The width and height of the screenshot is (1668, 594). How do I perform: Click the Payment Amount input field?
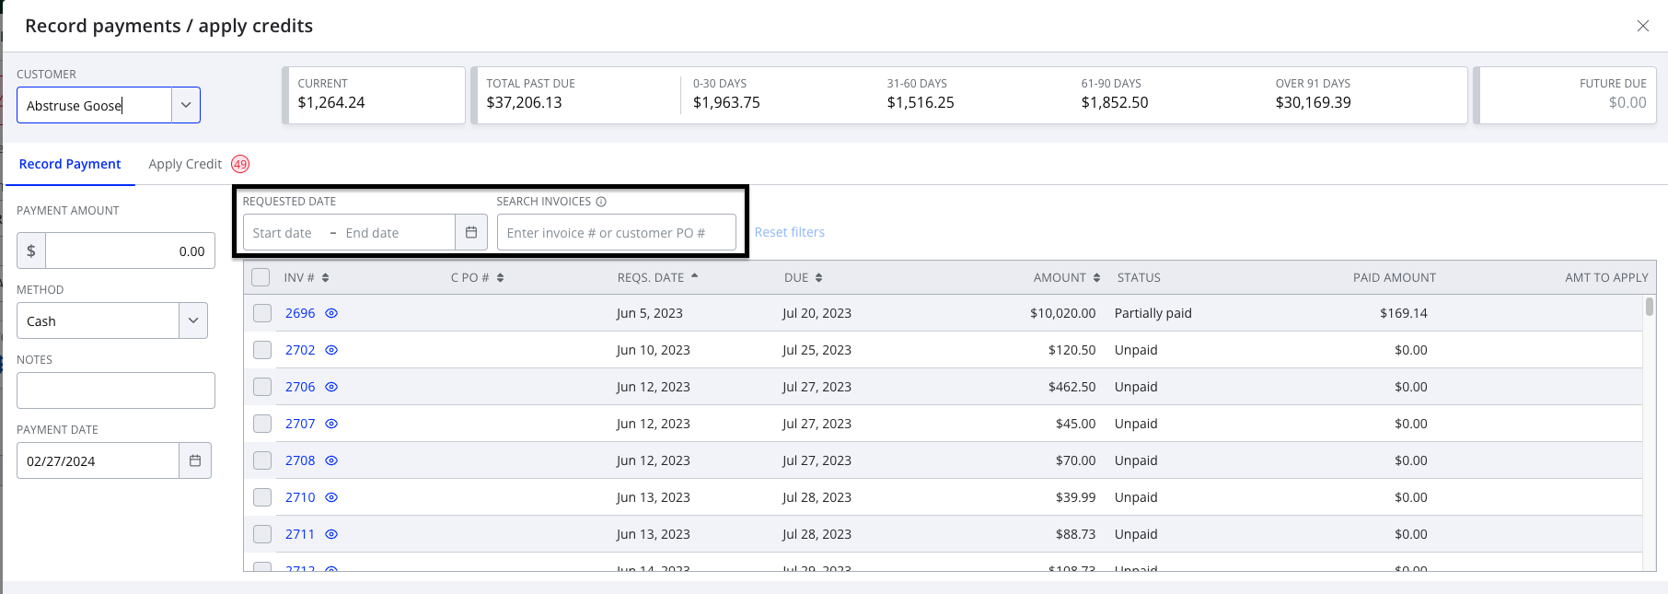tap(130, 250)
